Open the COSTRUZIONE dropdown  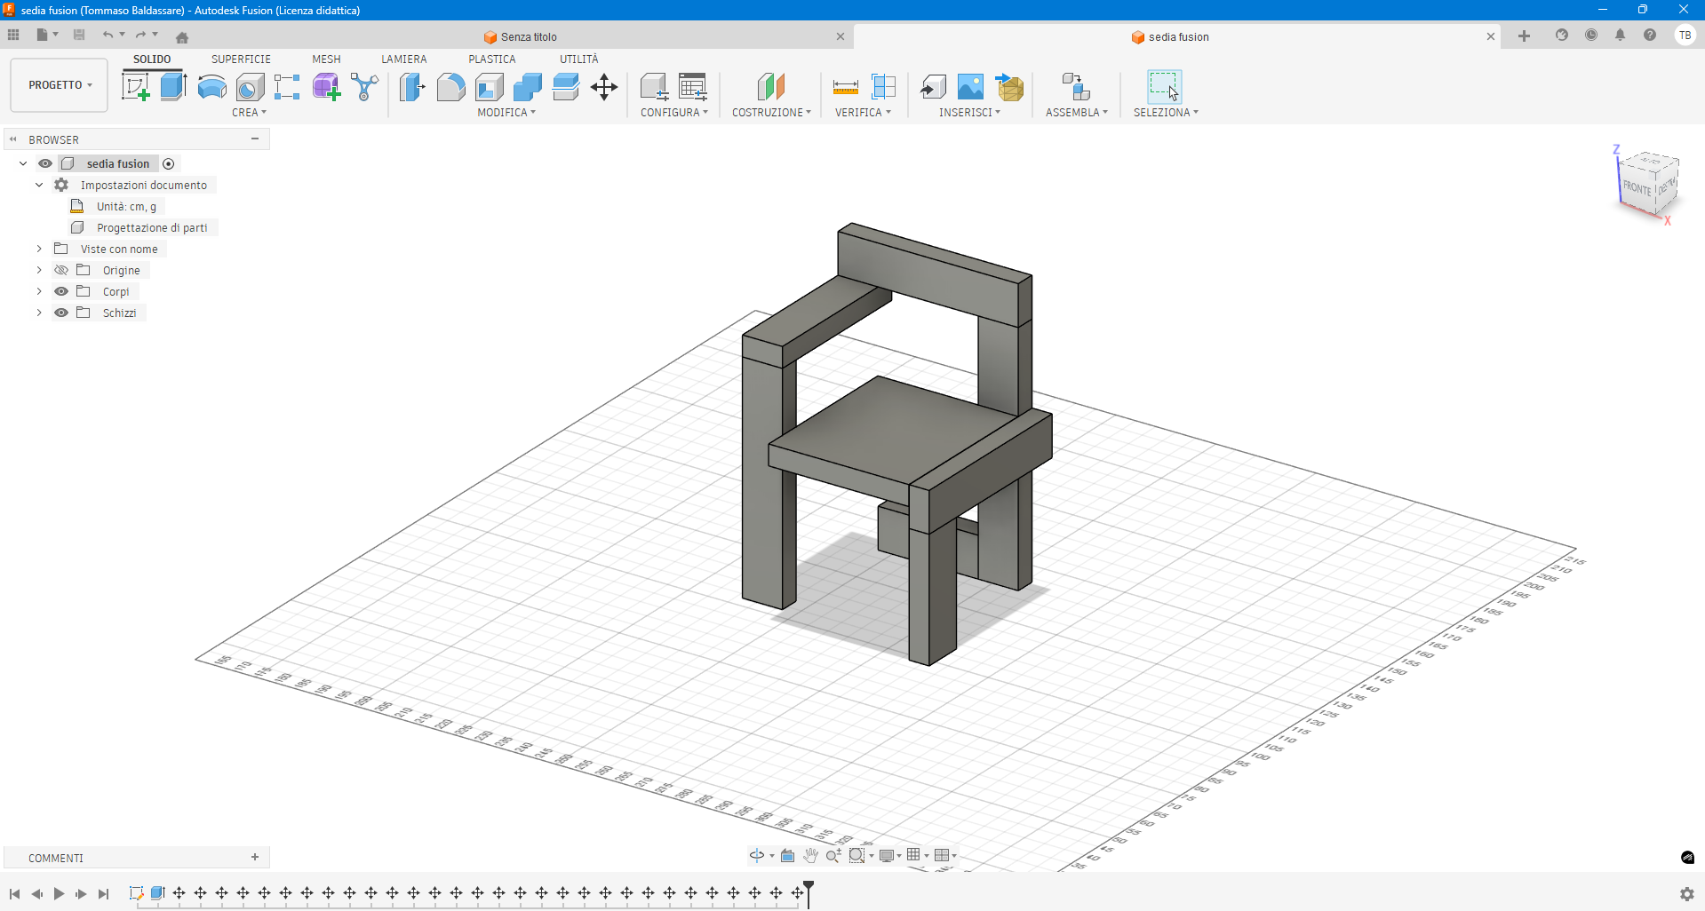(770, 112)
